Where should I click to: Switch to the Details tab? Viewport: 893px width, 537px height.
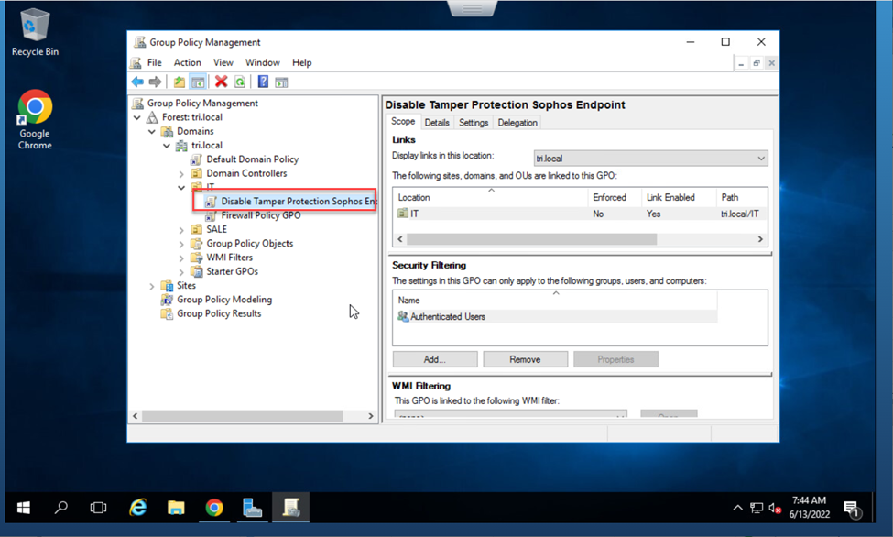[x=437, y=123]
